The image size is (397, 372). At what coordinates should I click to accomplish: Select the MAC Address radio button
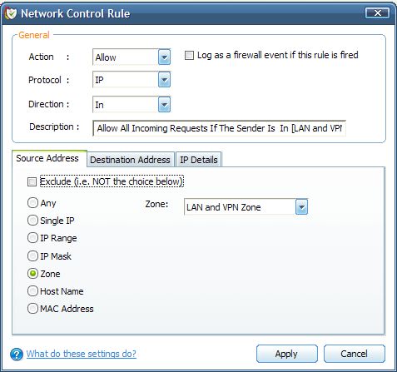click(32, 309)
